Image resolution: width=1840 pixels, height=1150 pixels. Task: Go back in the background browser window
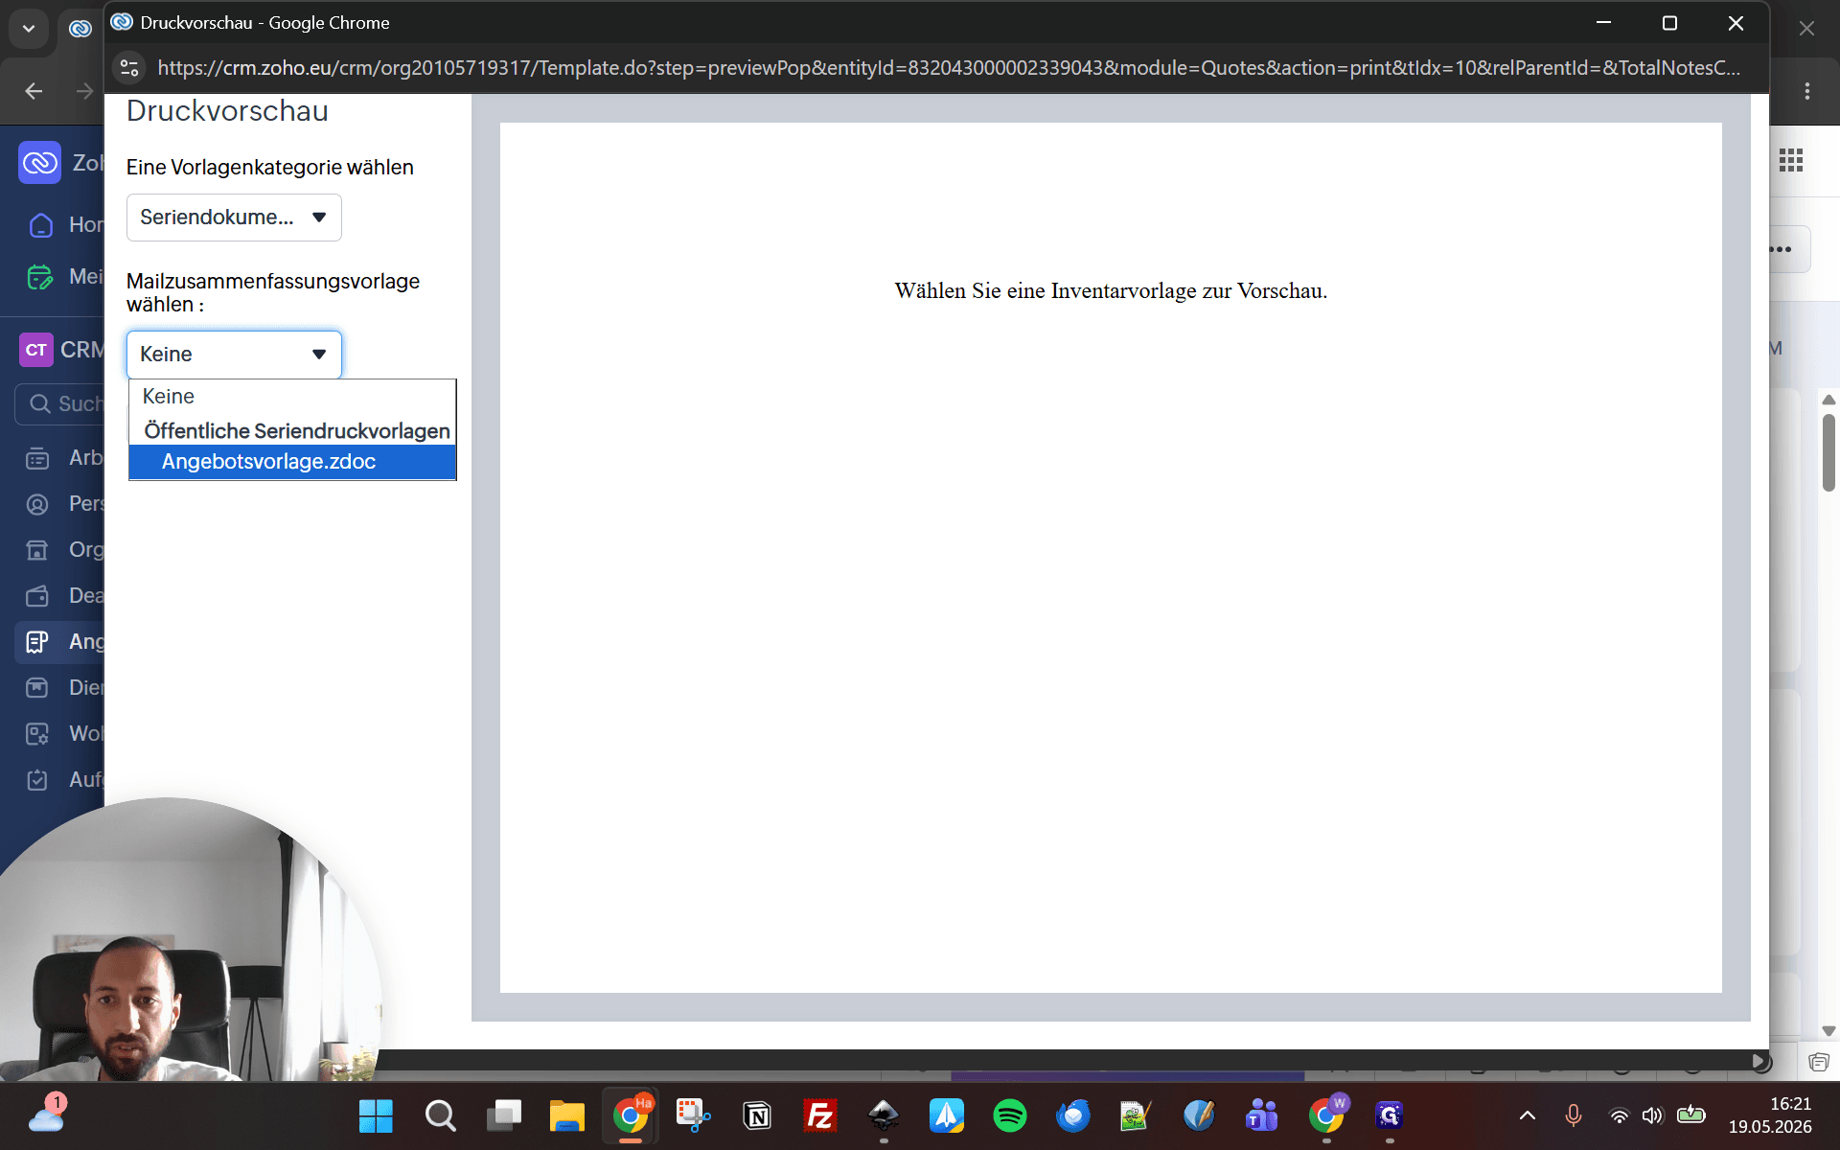click(34, 91)
